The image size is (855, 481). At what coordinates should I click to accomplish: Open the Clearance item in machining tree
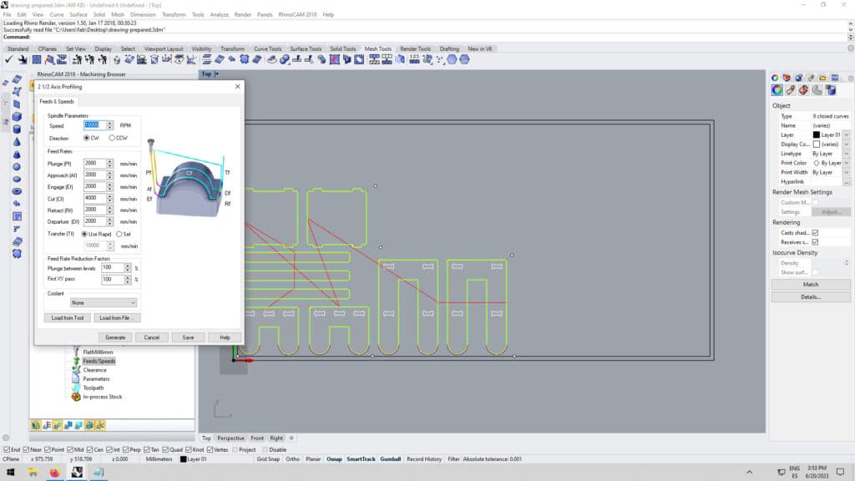[94, 370]
